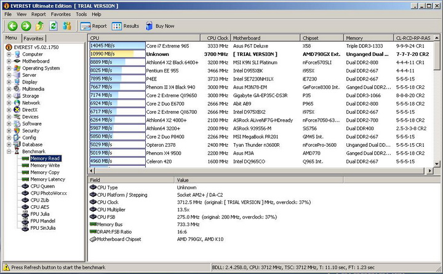Click the green Back arrow toolbar icon
Screen dimensions: 443x274
pyautogui.click(x=12, y=26)
